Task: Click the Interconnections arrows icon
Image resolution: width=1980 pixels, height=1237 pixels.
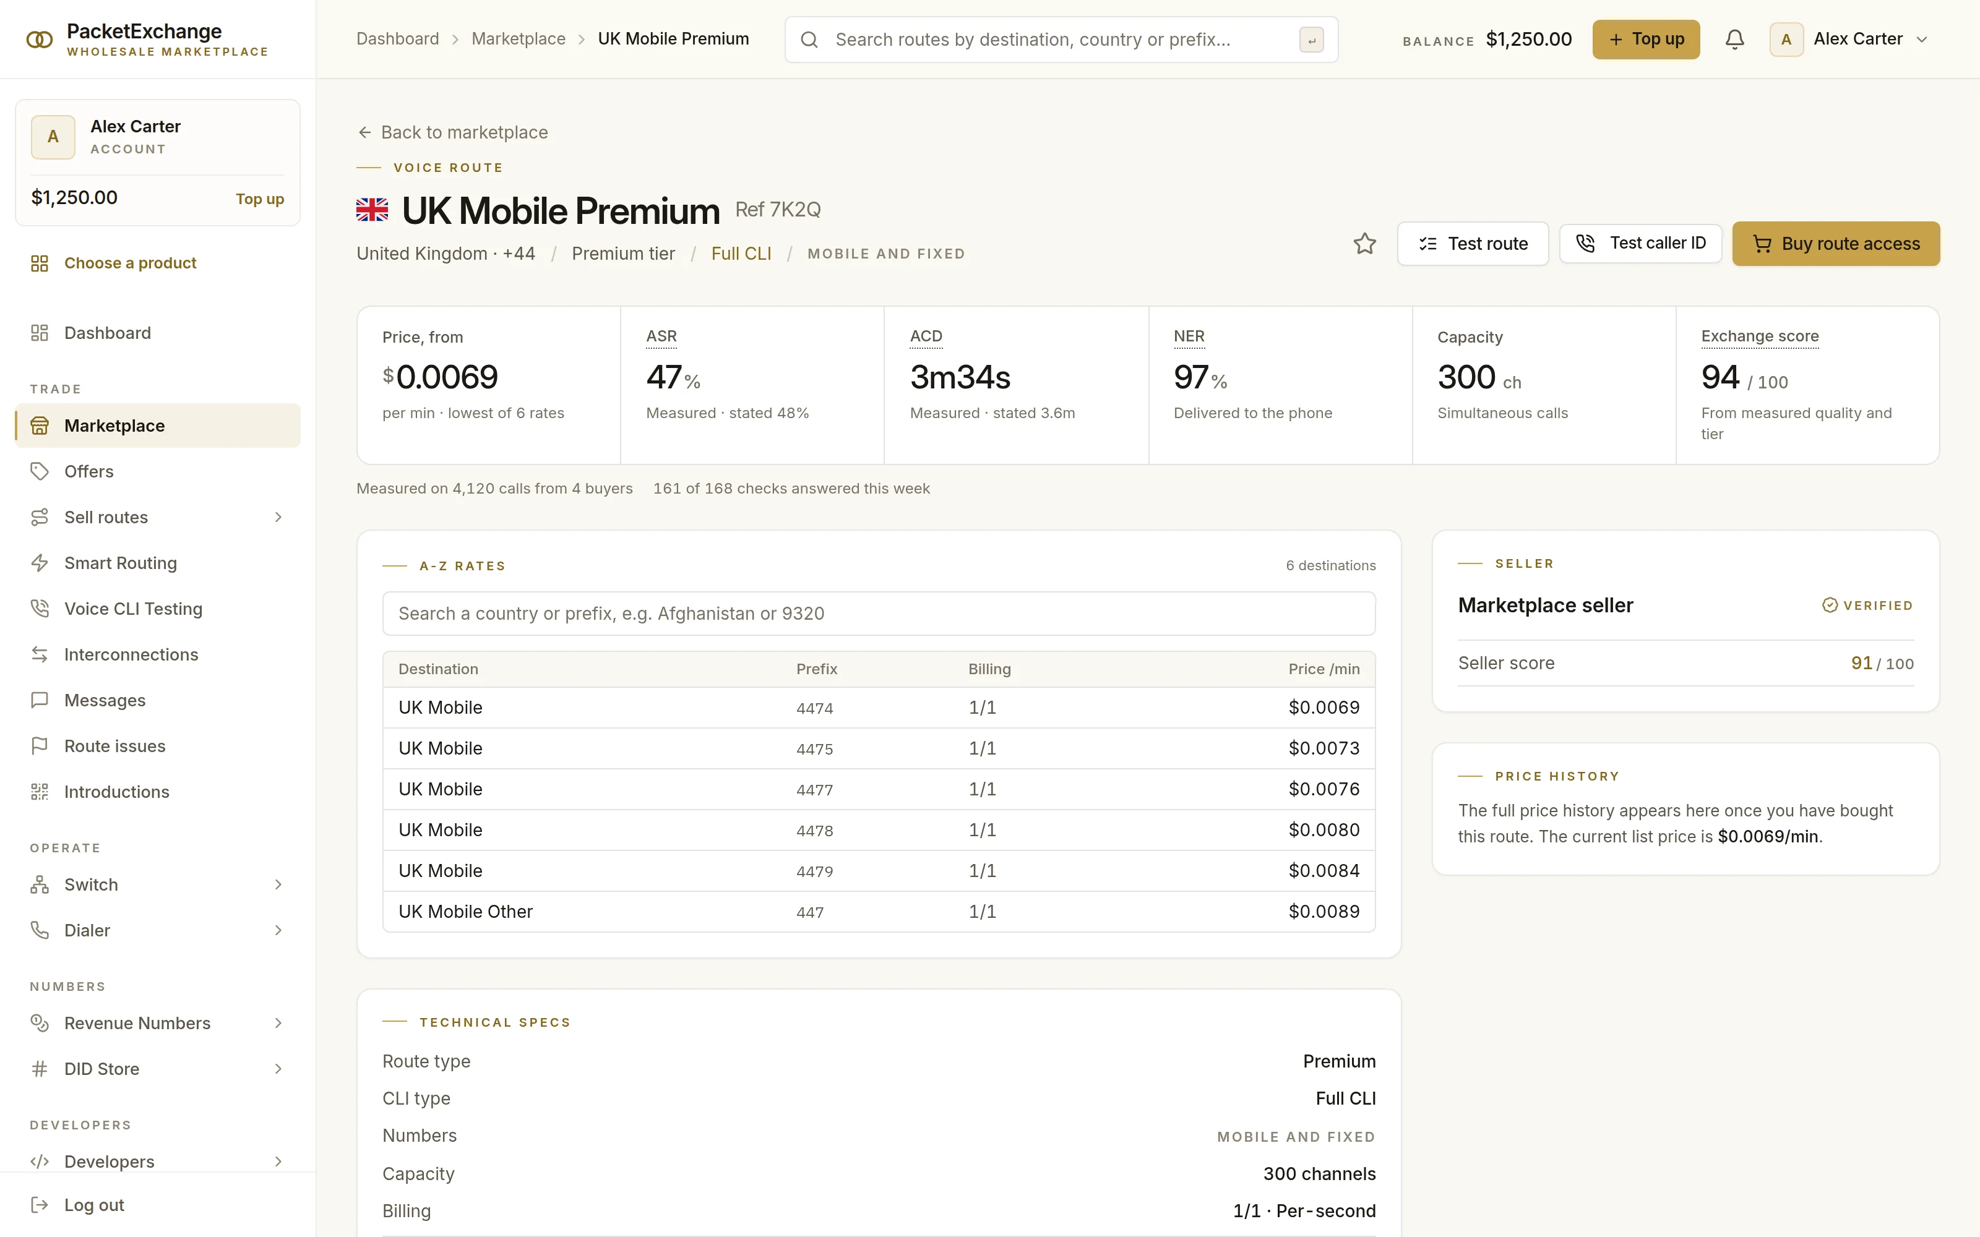Action: point(39,654)
